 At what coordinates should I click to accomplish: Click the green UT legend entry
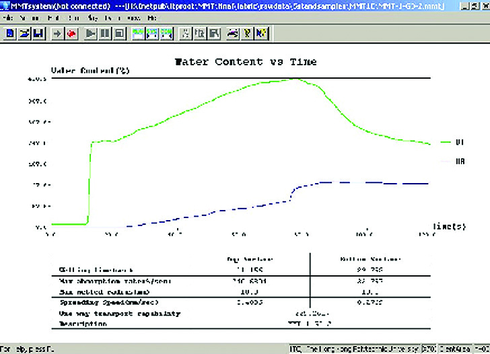pyautogui.click(x=452, y=143)
